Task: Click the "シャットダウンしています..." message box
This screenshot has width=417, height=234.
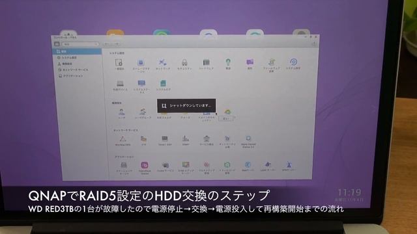Action: [186, 105]
